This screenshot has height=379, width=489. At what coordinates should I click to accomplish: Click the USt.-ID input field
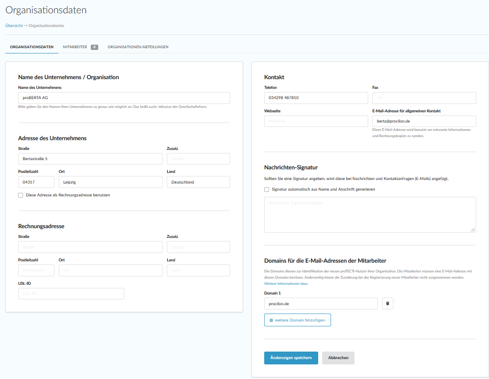coord(71,294)
